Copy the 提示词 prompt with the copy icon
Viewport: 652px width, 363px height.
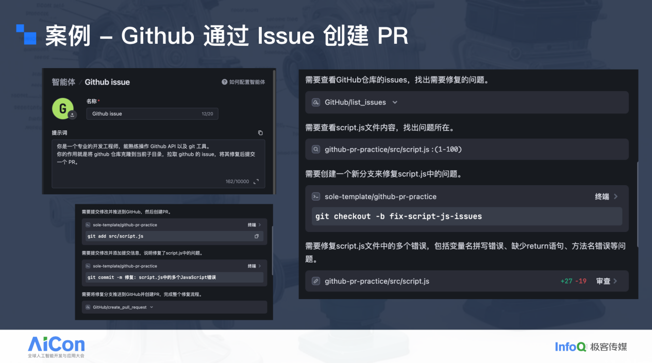pos(260,133)
